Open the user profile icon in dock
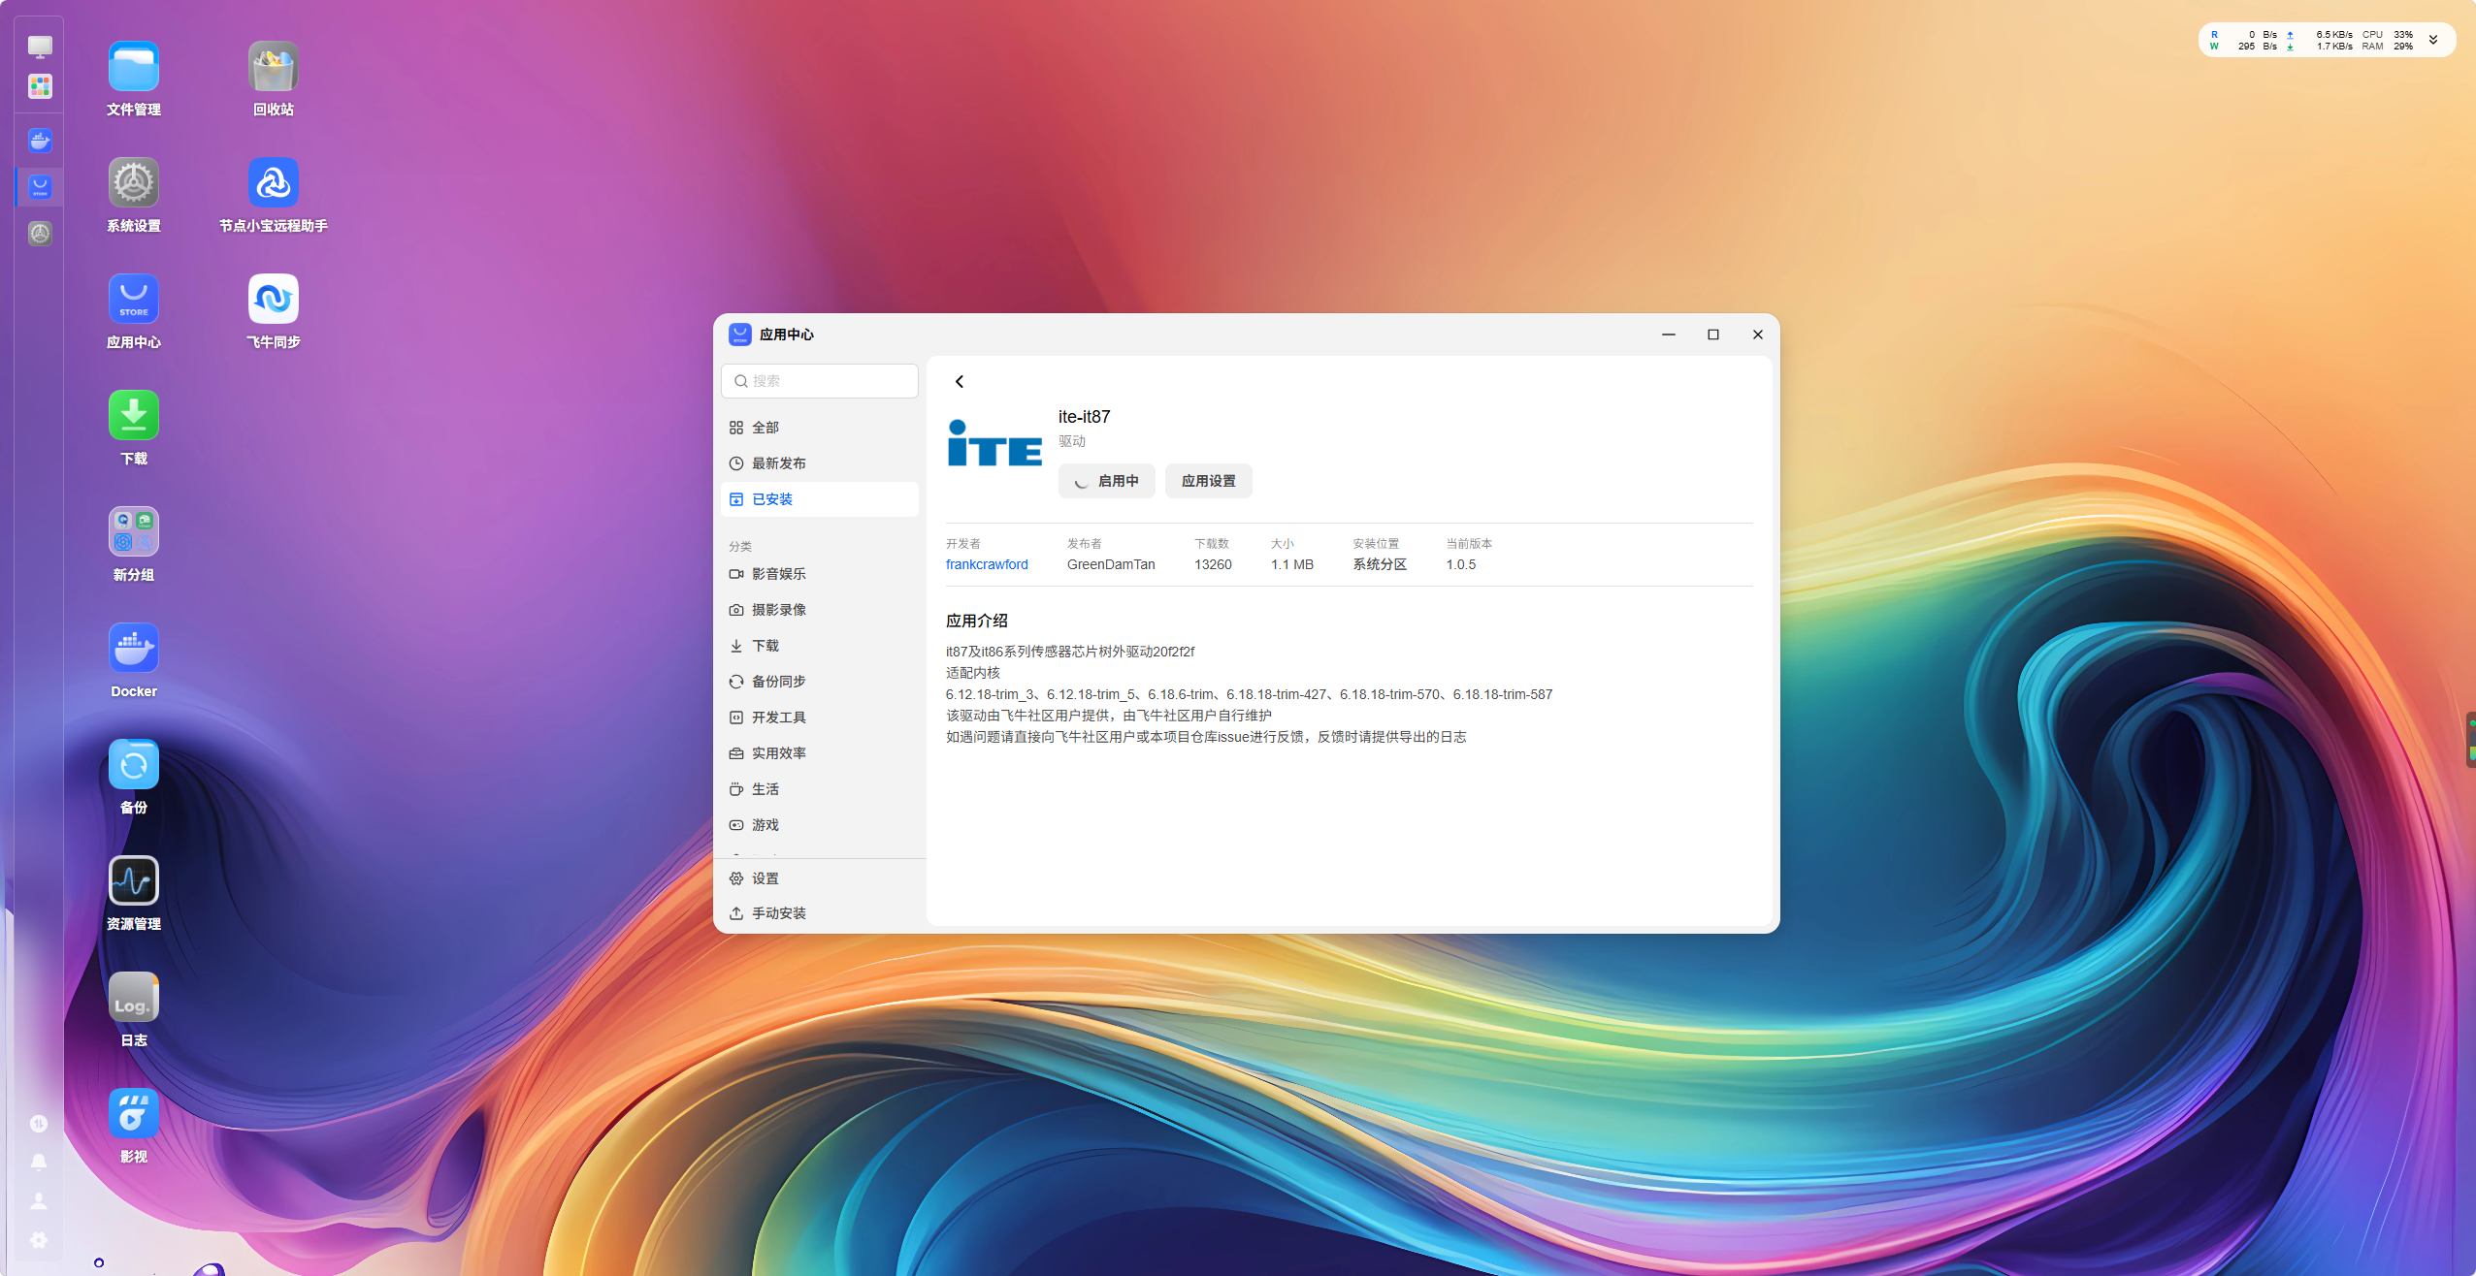Viewport: 2476px width, 1276px height. (x=39, y=1201)
